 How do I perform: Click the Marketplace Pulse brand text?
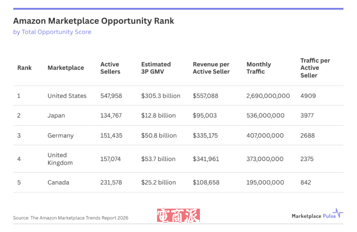coord(312,216)
